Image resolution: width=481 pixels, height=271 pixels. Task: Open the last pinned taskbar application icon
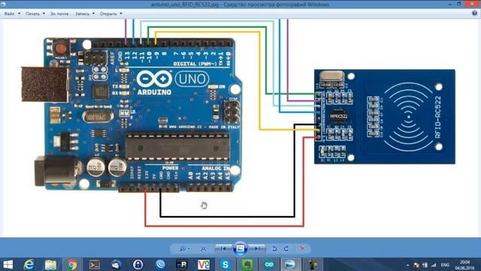coord(313,264)
